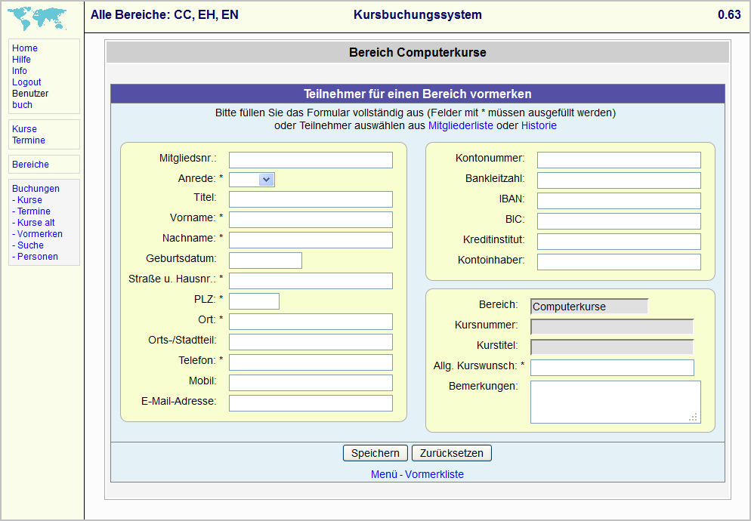Focus the Mobil input field
Screen dimensions: 751x521
(311, 383)
